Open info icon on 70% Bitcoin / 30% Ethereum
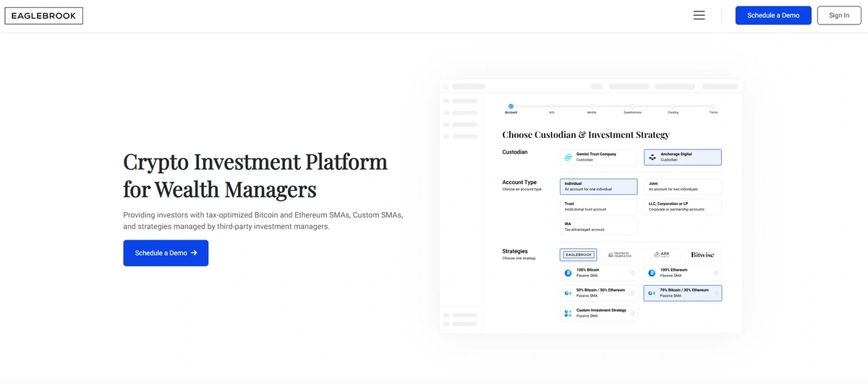Image resolution: width=868 pixels, height=384 pixels. 716,293
